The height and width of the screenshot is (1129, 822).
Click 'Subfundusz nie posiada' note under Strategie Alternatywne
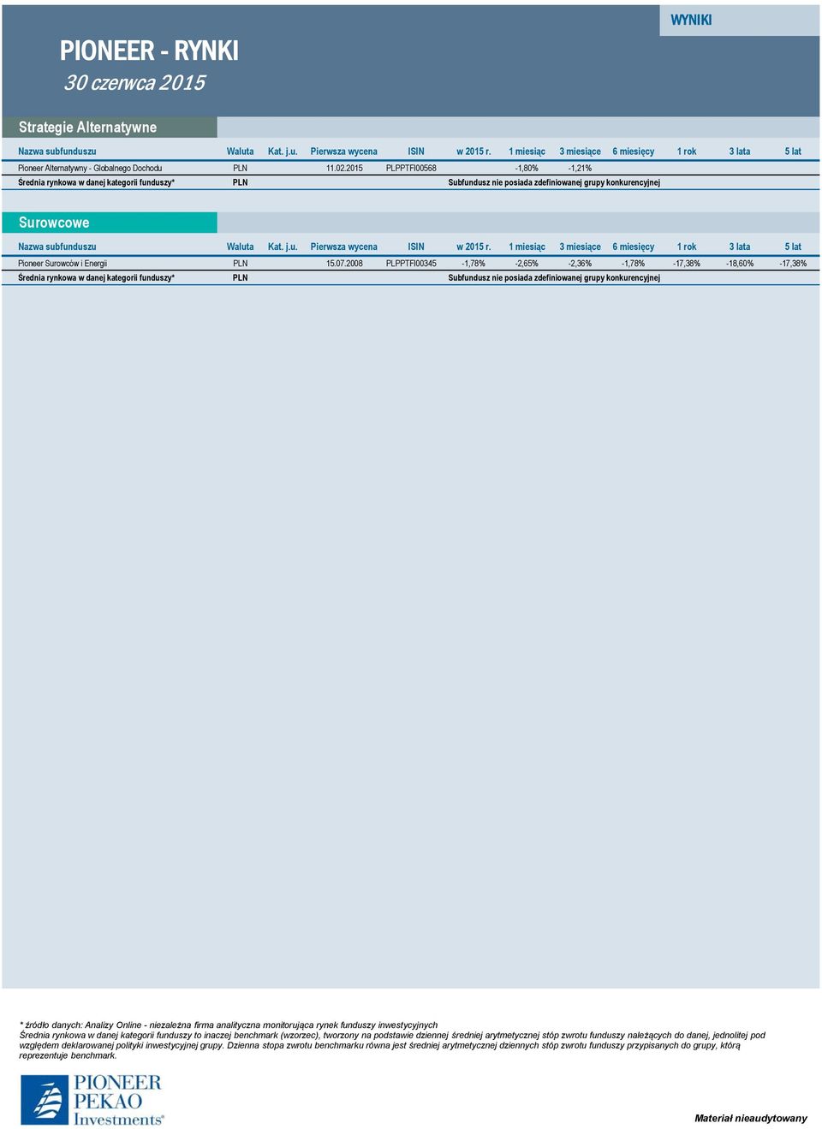(x=554, y=182)
